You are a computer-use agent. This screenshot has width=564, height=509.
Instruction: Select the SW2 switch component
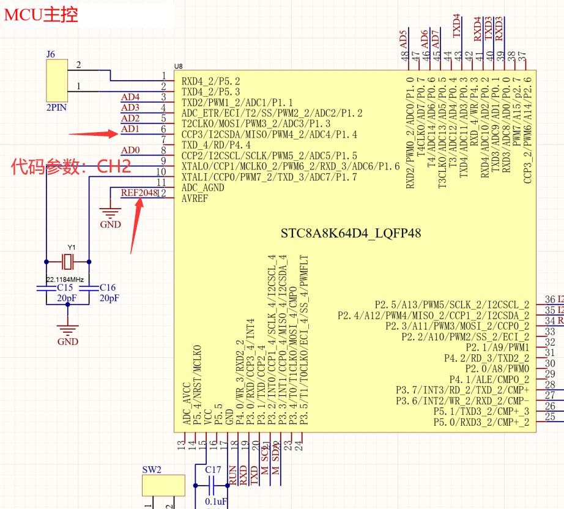pos(163,485)
